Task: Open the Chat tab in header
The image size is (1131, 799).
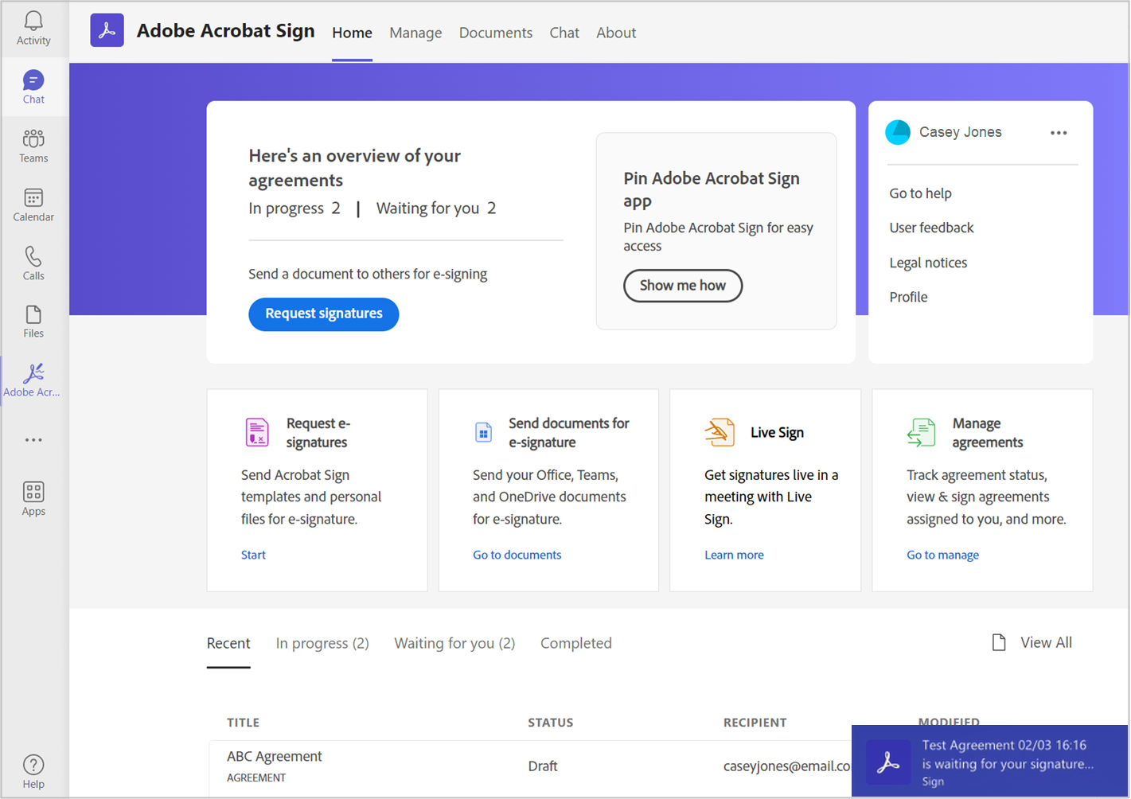Action: click(x=564, y=33)
